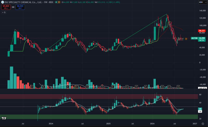This screenshot has height=127, width=208.
Task: Click the −40,000 price scale label
Action: tap(203, 77)
